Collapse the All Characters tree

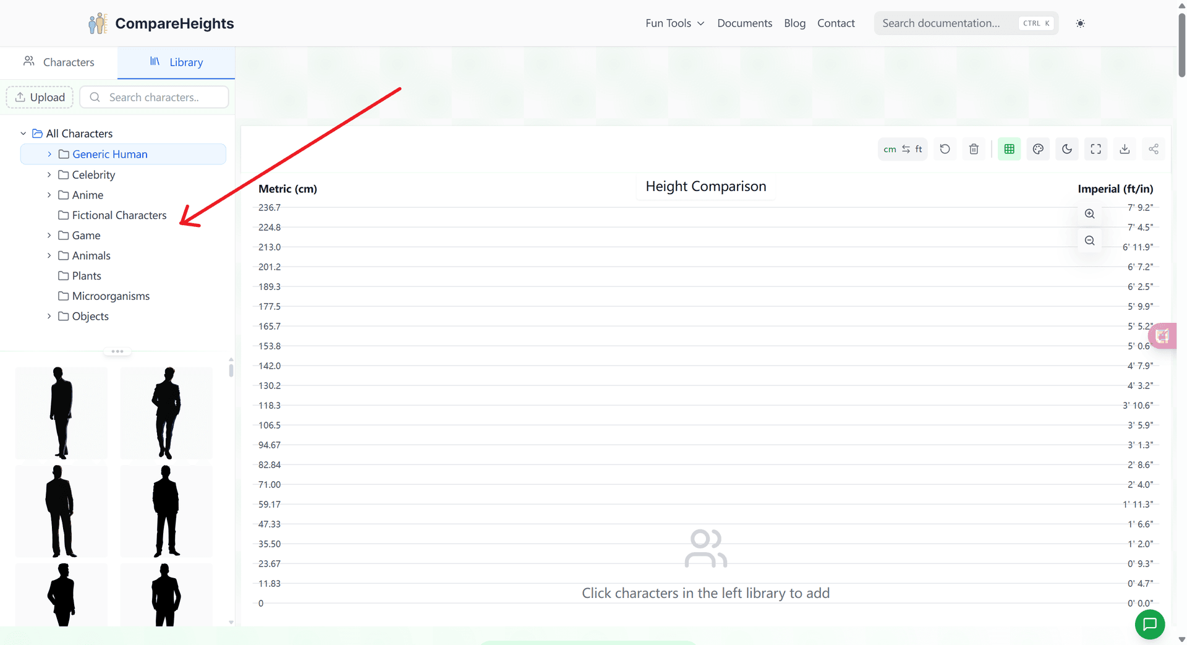23,134
